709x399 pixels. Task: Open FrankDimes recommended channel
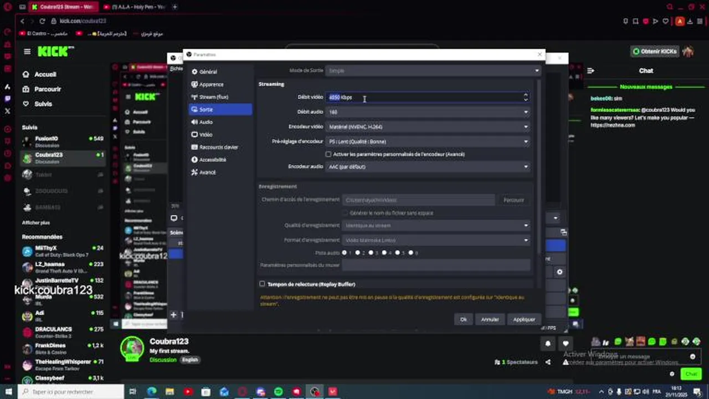[63, 349]
